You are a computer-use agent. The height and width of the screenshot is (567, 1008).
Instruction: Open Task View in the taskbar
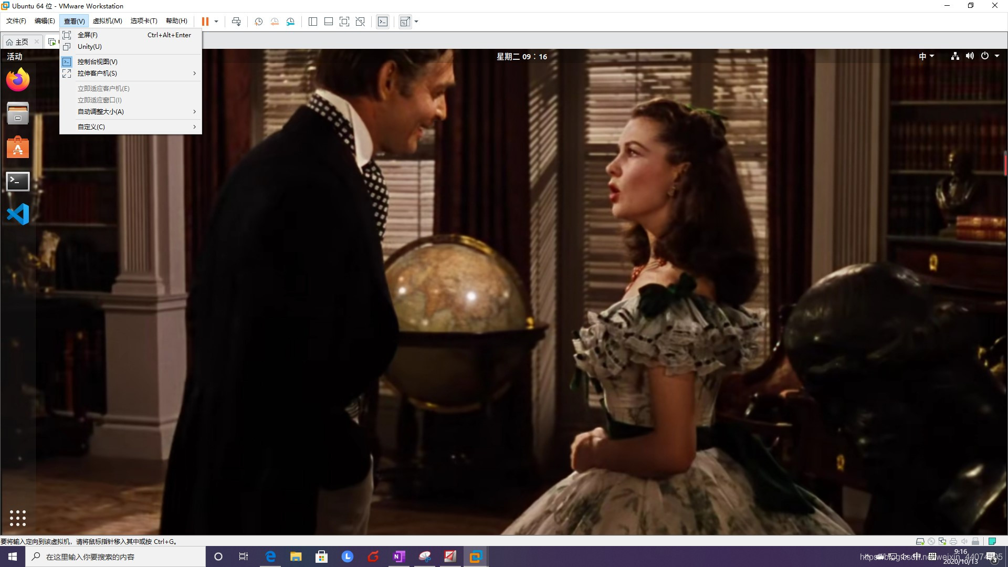tap(244, 556)
